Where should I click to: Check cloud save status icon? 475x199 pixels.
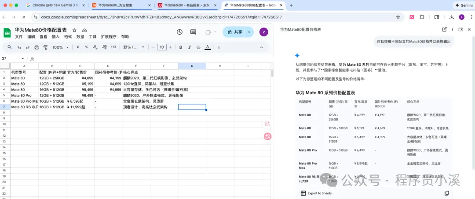tap(84, 30)
